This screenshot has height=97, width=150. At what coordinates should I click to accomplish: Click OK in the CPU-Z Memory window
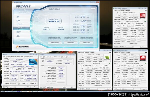(x=72, y=87)
